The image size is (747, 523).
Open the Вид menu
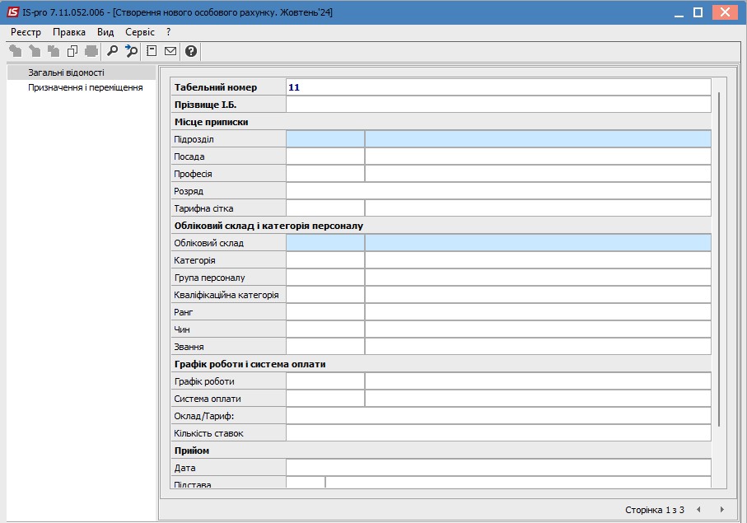click(x=105, y=32)
